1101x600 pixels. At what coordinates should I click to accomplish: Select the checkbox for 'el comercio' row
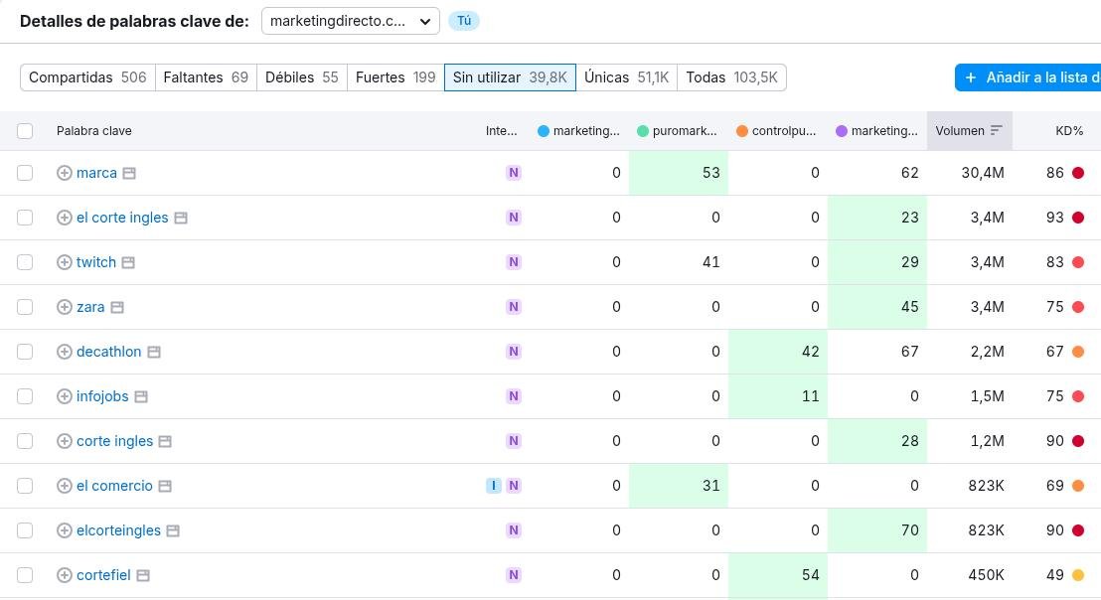pyautogui.click(x=25, y=486)
